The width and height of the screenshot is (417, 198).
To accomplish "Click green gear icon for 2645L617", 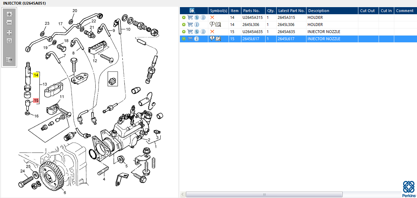I will click(183, 39).
